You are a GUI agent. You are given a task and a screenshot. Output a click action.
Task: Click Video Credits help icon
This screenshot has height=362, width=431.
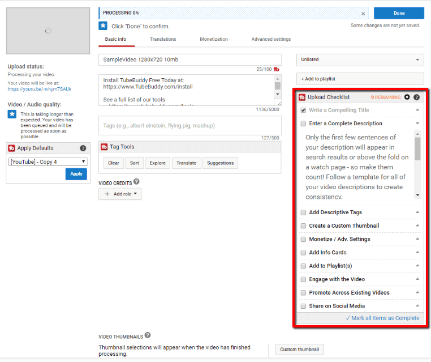pos(136,182)
